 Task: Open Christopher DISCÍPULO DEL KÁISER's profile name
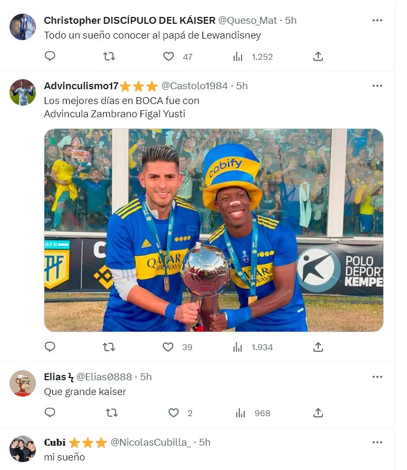pos(129,20)
